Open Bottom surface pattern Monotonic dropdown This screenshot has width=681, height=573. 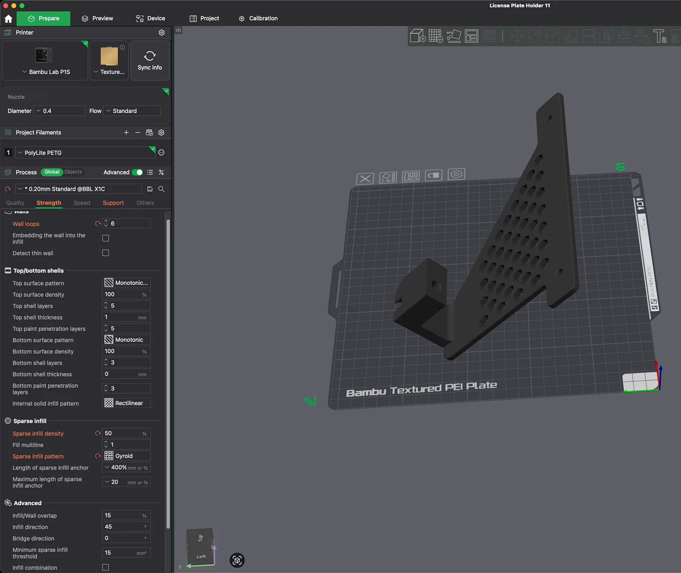[x=127, y=340]
